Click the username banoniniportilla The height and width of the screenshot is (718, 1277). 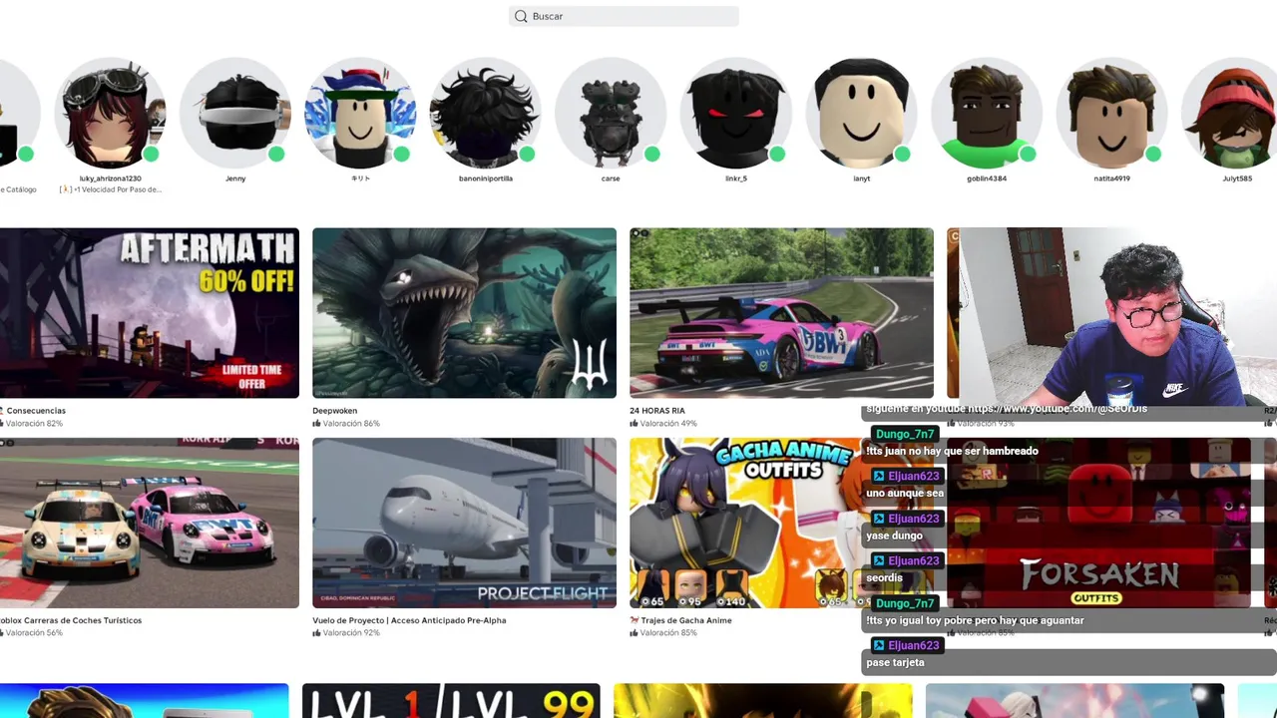pyautogui.click(x=486, y=179)
